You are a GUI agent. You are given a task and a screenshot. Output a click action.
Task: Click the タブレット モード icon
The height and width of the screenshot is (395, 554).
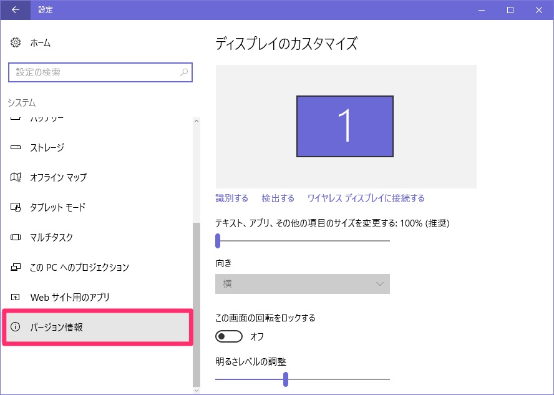16,207
